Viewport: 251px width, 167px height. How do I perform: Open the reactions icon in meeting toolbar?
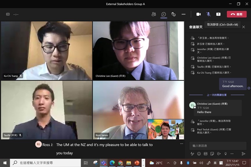coord(174,14)
